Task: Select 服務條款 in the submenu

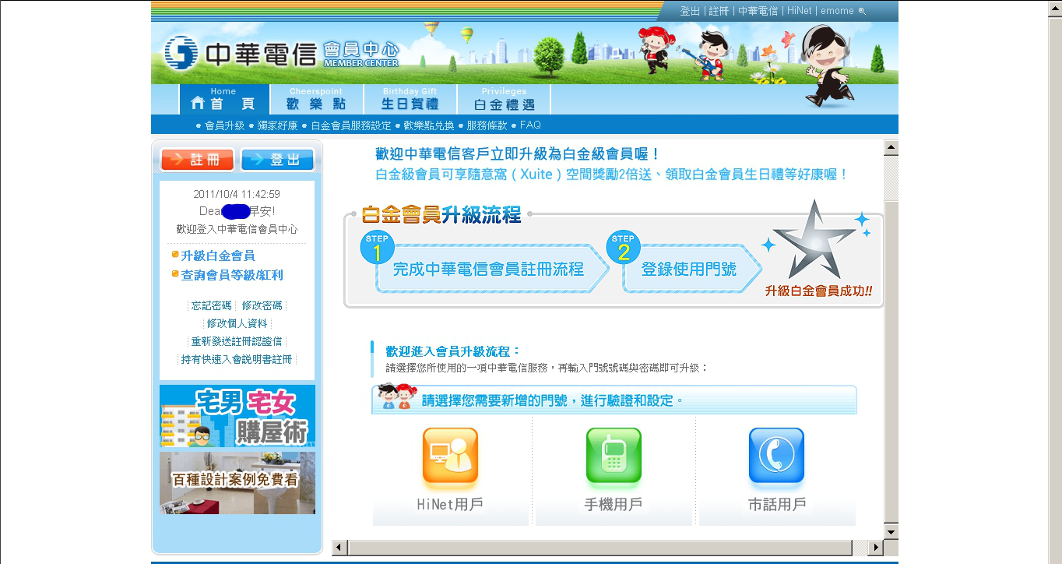Action: [487, 125]
